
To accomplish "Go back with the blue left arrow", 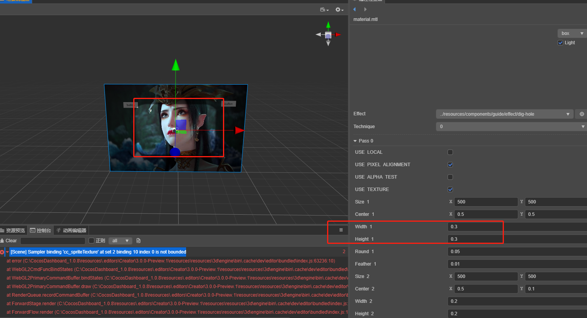I will point(354,9).
